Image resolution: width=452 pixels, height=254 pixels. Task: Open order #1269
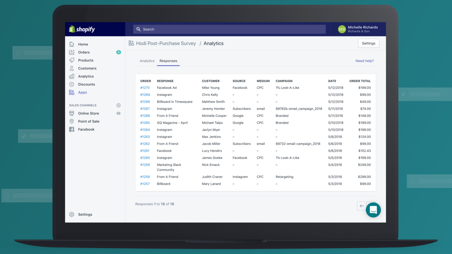[145, 95]
